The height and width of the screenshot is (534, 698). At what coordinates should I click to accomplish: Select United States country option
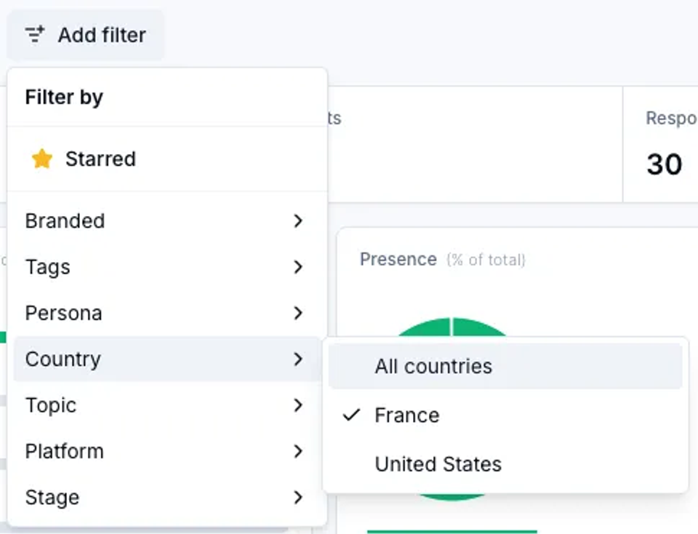click(x=505, y=464)
